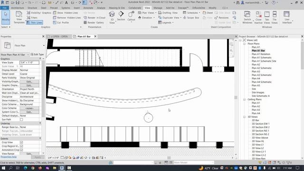Click Print icon in quick access toolbar
Image resolution: width=304 pixels, height=171 pixels.
44,2
